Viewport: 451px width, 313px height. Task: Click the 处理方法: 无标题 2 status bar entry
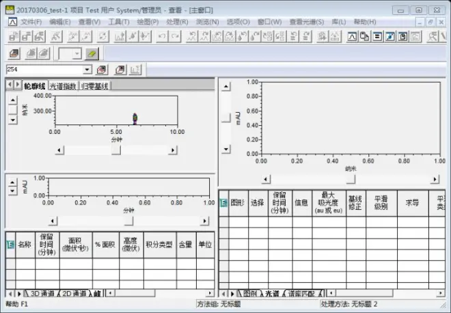coord(349,304)
